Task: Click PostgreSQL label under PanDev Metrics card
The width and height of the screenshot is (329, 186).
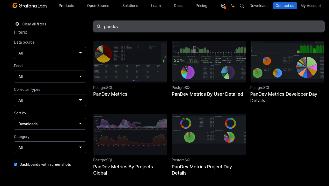Action: (x=103, y=88)
